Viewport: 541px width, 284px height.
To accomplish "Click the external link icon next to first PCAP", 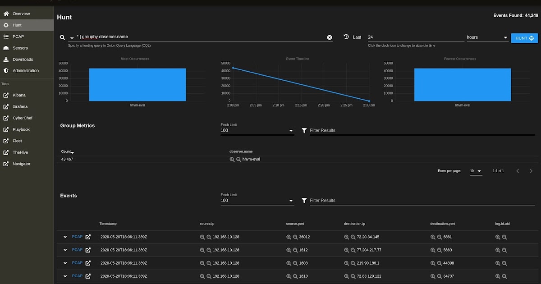I will coord(87,237).
